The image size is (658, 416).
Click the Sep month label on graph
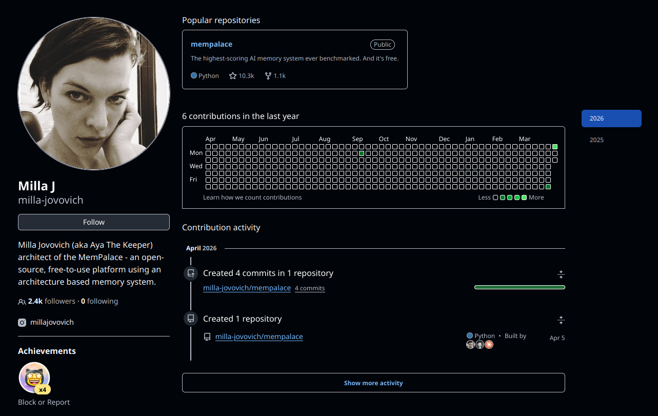pos(357,139)
